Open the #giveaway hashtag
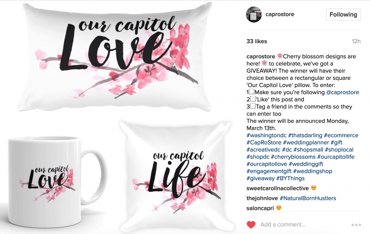This screenshot has width=370, height=234. coord(261,178)
